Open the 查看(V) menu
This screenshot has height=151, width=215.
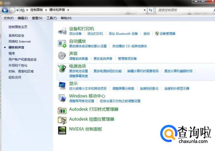pyautogui.click(x=37, y=18)
